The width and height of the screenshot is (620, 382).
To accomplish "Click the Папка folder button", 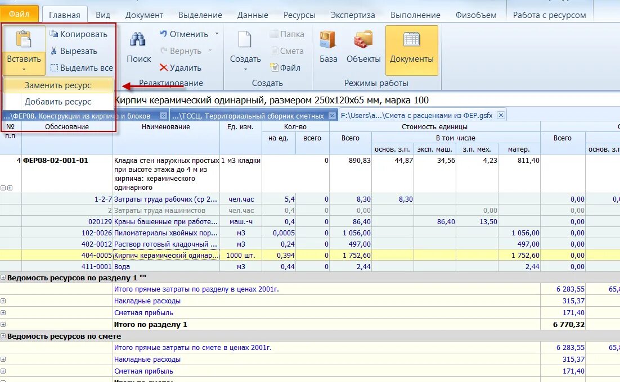I will [287, 34].
